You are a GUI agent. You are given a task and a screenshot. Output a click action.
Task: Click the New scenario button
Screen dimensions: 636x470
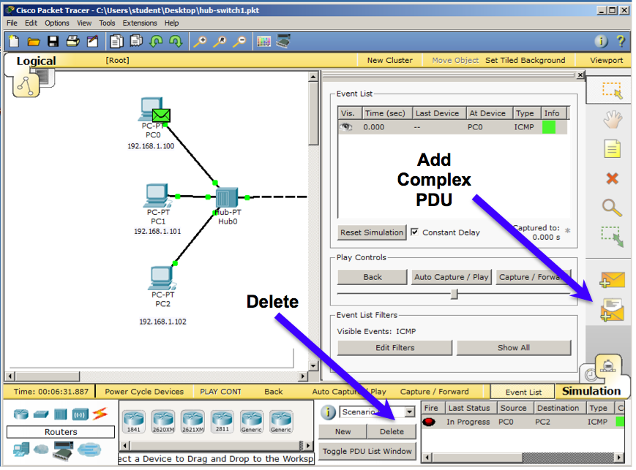point(343,431)
